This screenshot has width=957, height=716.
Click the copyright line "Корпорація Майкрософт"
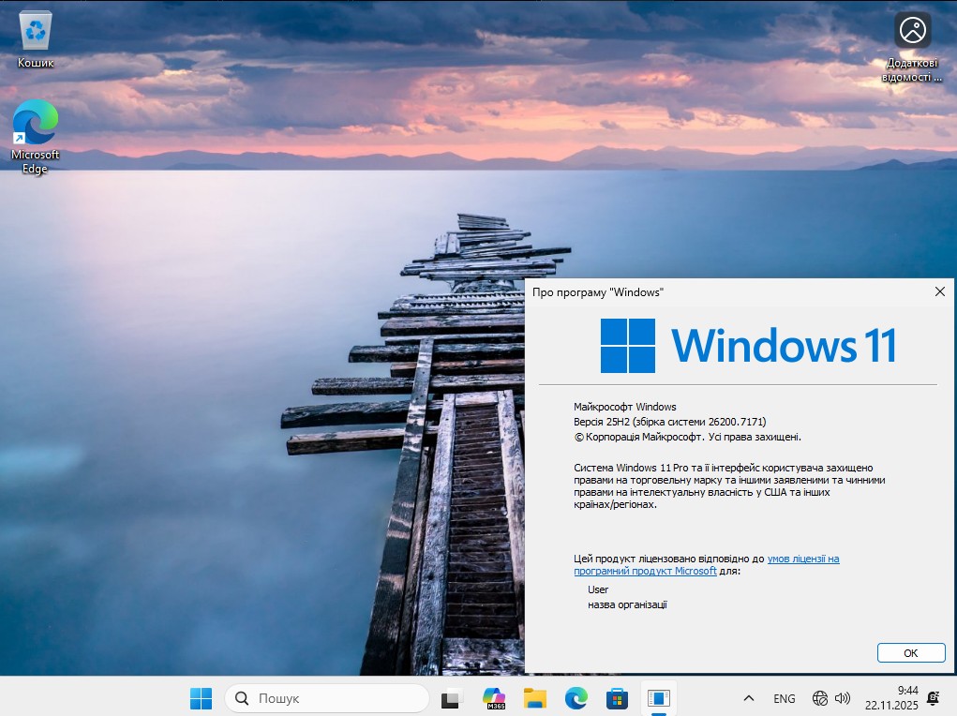tap(687, 437)
